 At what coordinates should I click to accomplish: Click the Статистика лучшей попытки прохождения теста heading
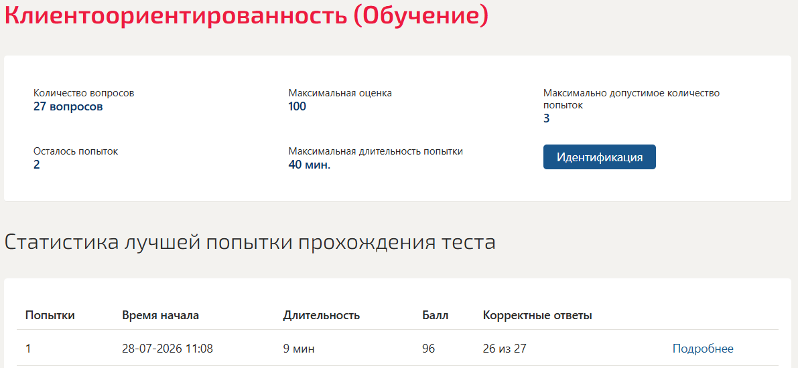(249, 242)
